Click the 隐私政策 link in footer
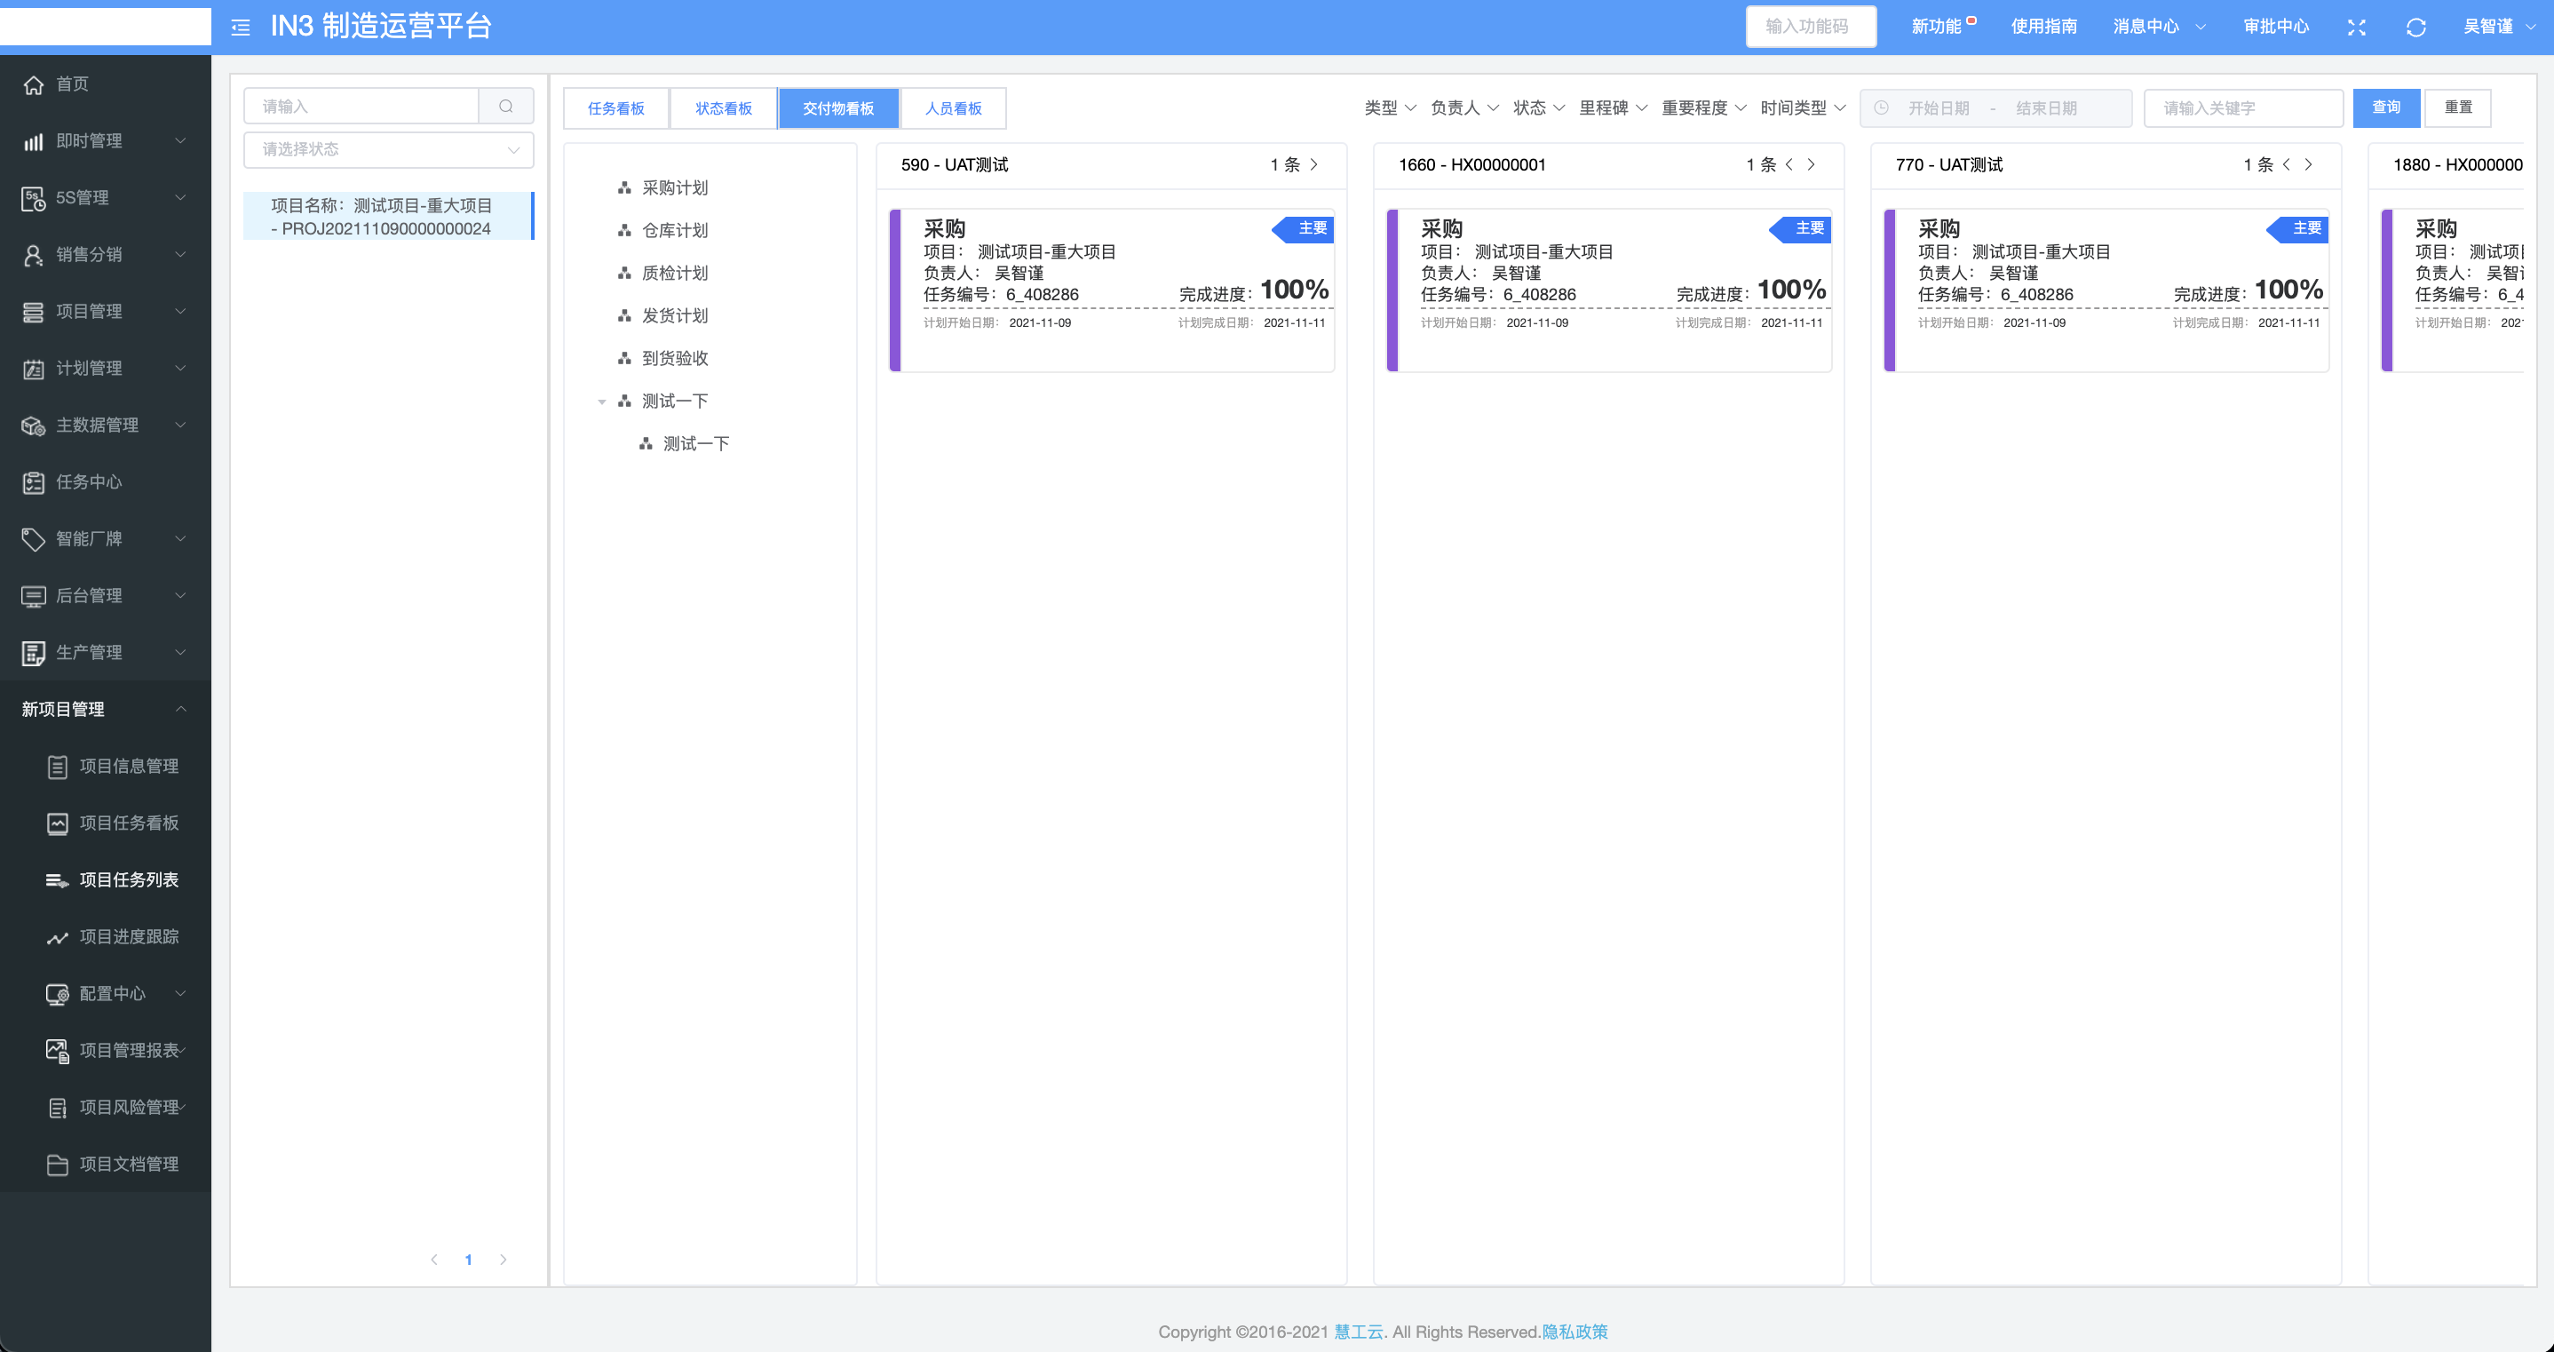The height and width of the screenshot is (1352, 2554). click(1574, 1332)
